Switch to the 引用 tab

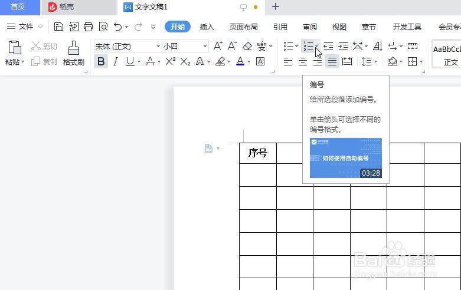pos(280,27)
